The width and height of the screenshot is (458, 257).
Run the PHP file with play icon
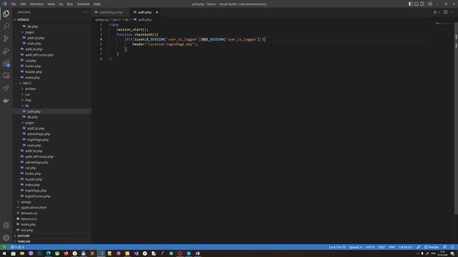435,12
